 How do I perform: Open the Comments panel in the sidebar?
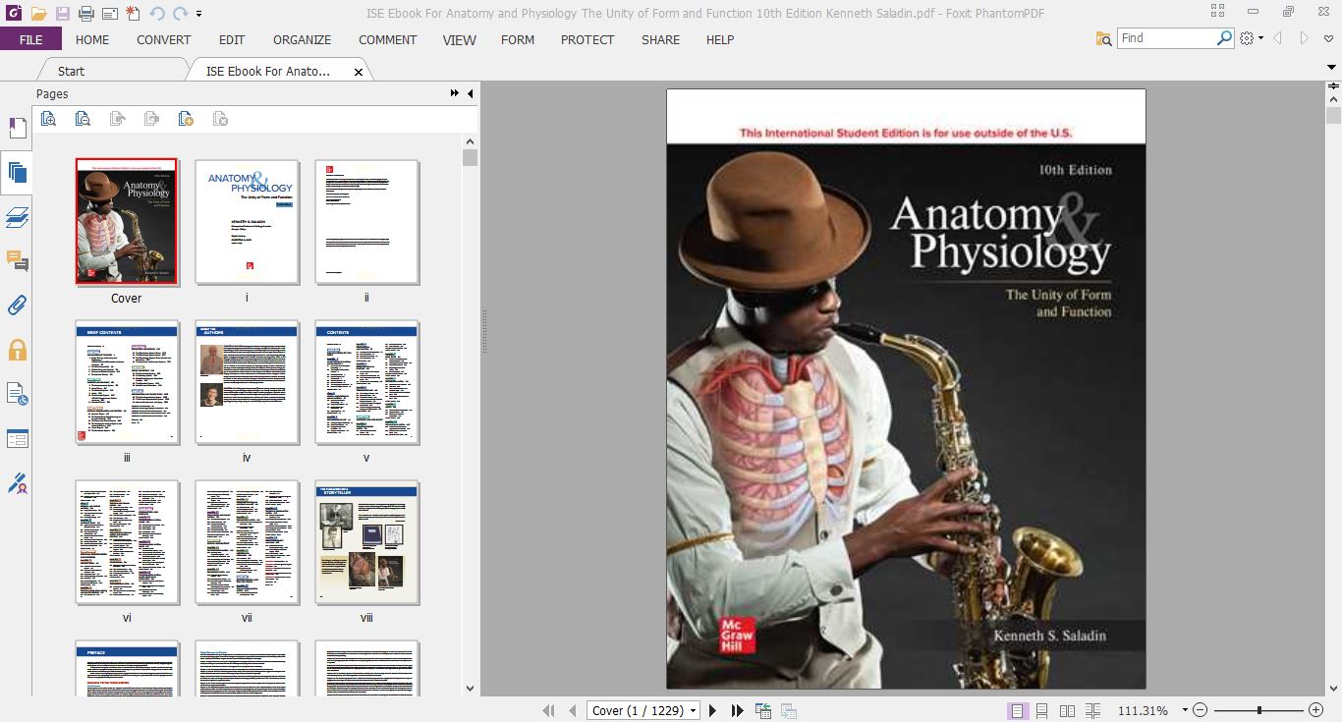point(18,261)
